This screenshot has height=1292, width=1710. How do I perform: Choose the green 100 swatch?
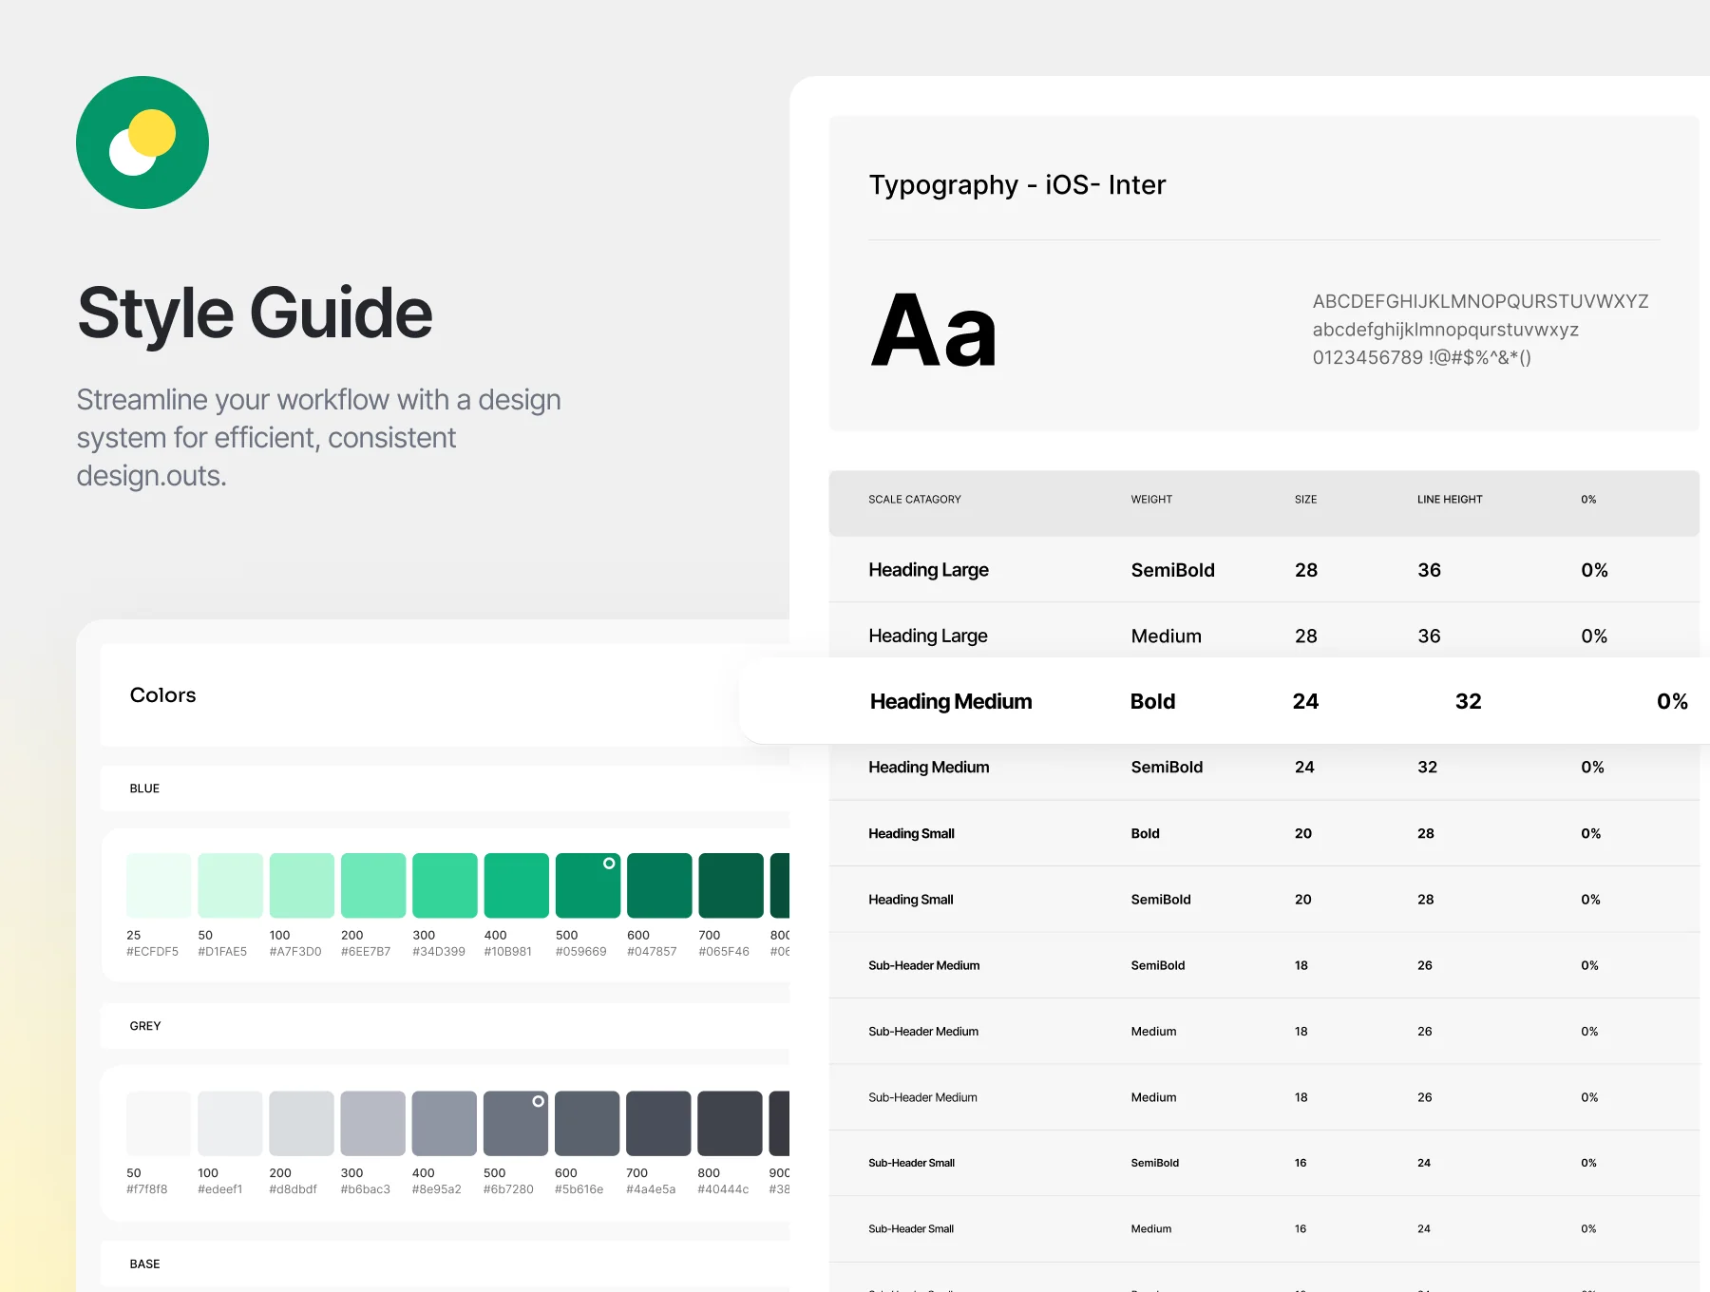(302, 885)
